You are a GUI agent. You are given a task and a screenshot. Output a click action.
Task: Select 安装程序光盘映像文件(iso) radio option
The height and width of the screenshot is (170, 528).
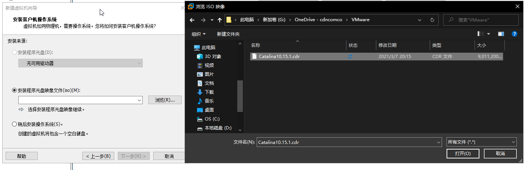(15, 90)
